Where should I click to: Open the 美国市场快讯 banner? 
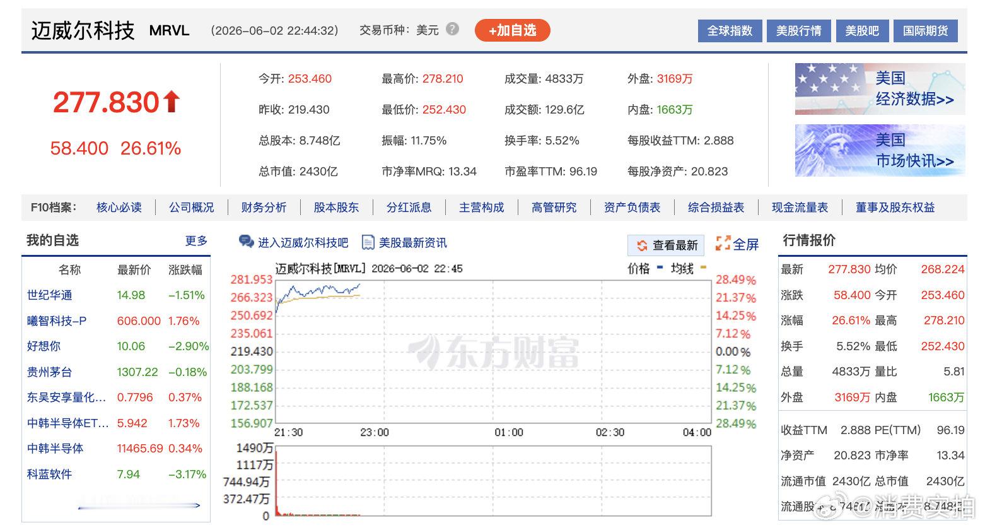(880, 150)
